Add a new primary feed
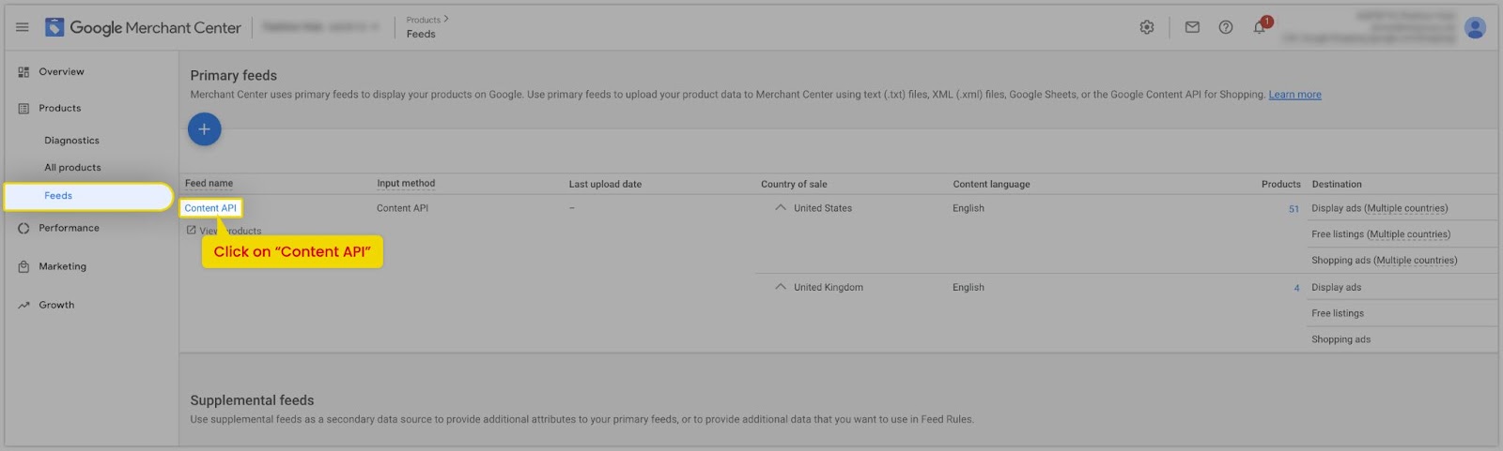1503x451 pixels. pyautogui.click(x=204, y=129)
